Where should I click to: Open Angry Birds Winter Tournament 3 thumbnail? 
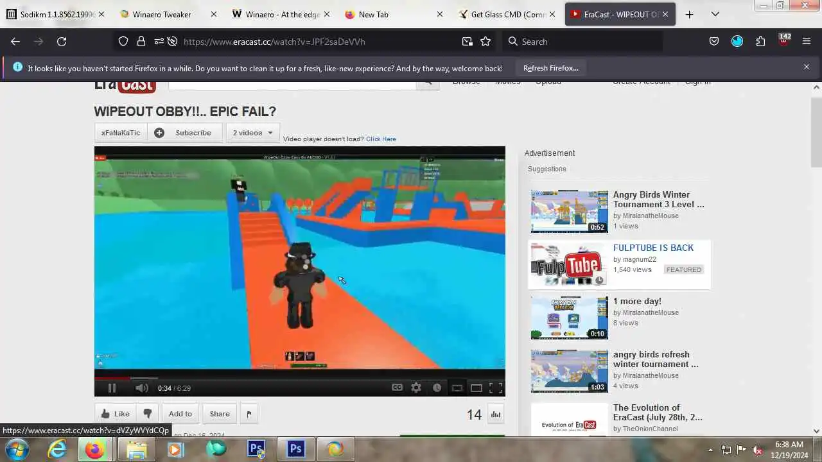click(569, 211)
